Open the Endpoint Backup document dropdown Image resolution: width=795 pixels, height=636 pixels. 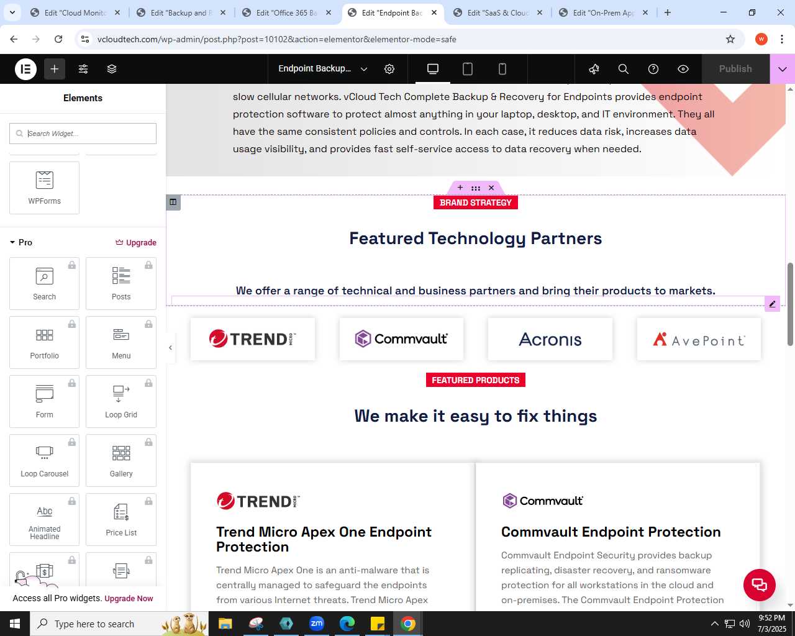pyautogui.click(x=323, y=69)
